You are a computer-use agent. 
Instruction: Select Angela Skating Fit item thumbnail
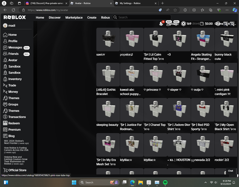click(203, 39)
